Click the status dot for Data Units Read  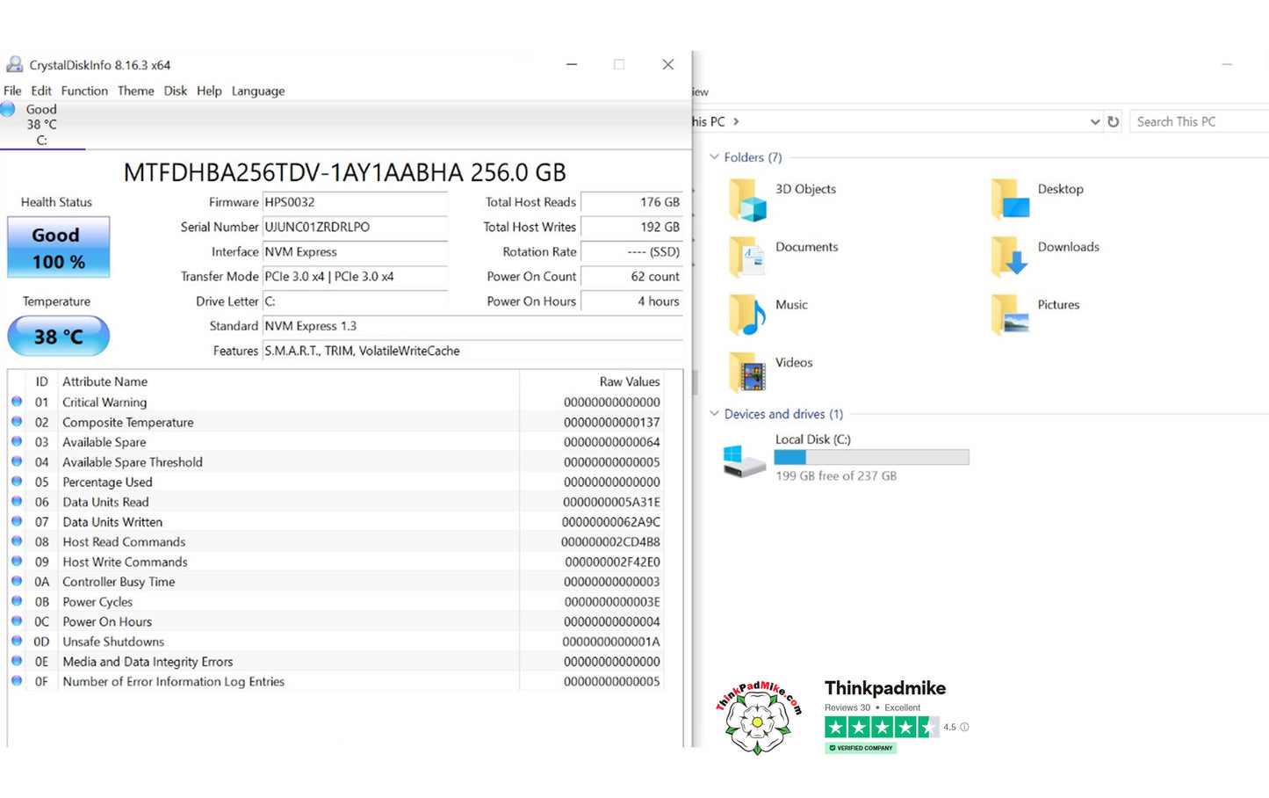17,502
